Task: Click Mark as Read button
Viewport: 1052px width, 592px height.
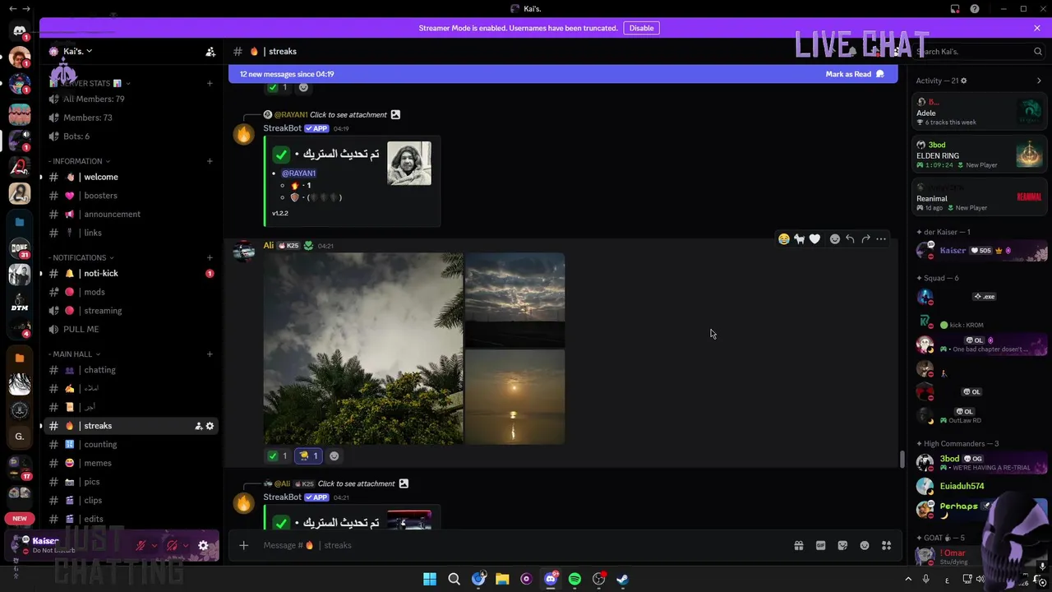Action: (855, 74)
